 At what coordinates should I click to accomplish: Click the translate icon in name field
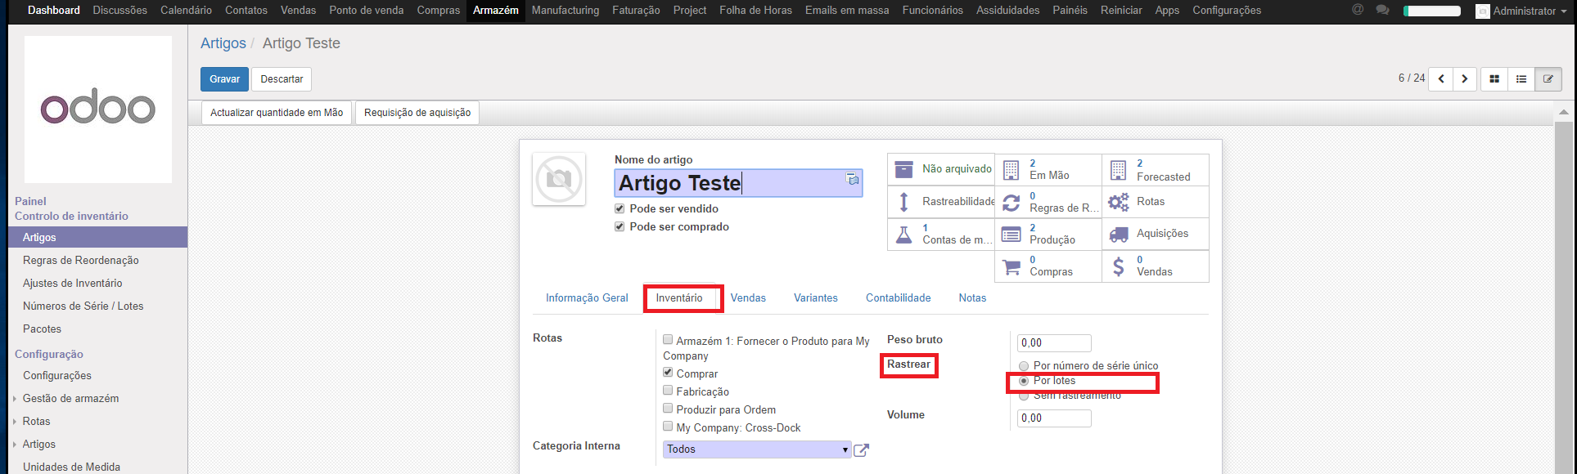[852, 179]
